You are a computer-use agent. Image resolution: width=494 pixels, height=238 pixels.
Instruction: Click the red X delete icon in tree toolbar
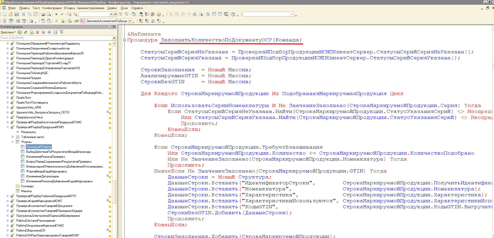[37, 32]
